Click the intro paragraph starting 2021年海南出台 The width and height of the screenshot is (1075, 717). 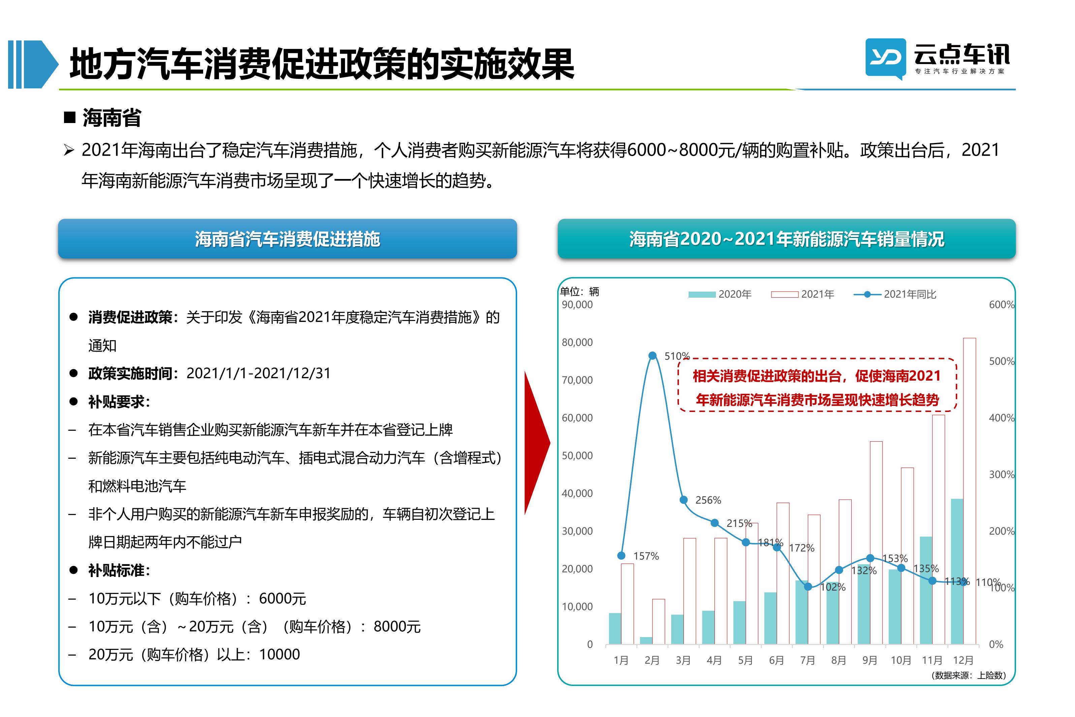click(x=540, y=165)
